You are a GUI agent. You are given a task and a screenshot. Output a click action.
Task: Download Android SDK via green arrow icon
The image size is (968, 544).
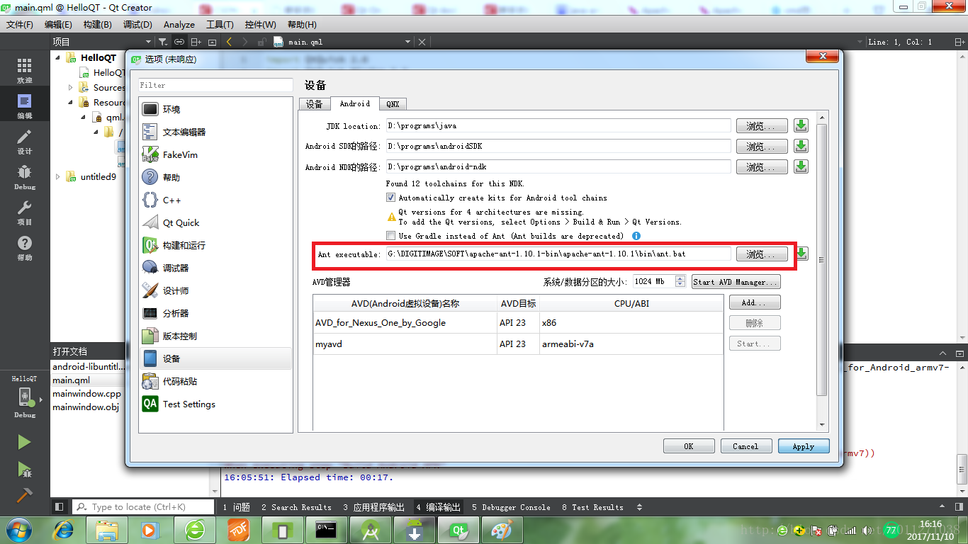click(x=801, y=147)
